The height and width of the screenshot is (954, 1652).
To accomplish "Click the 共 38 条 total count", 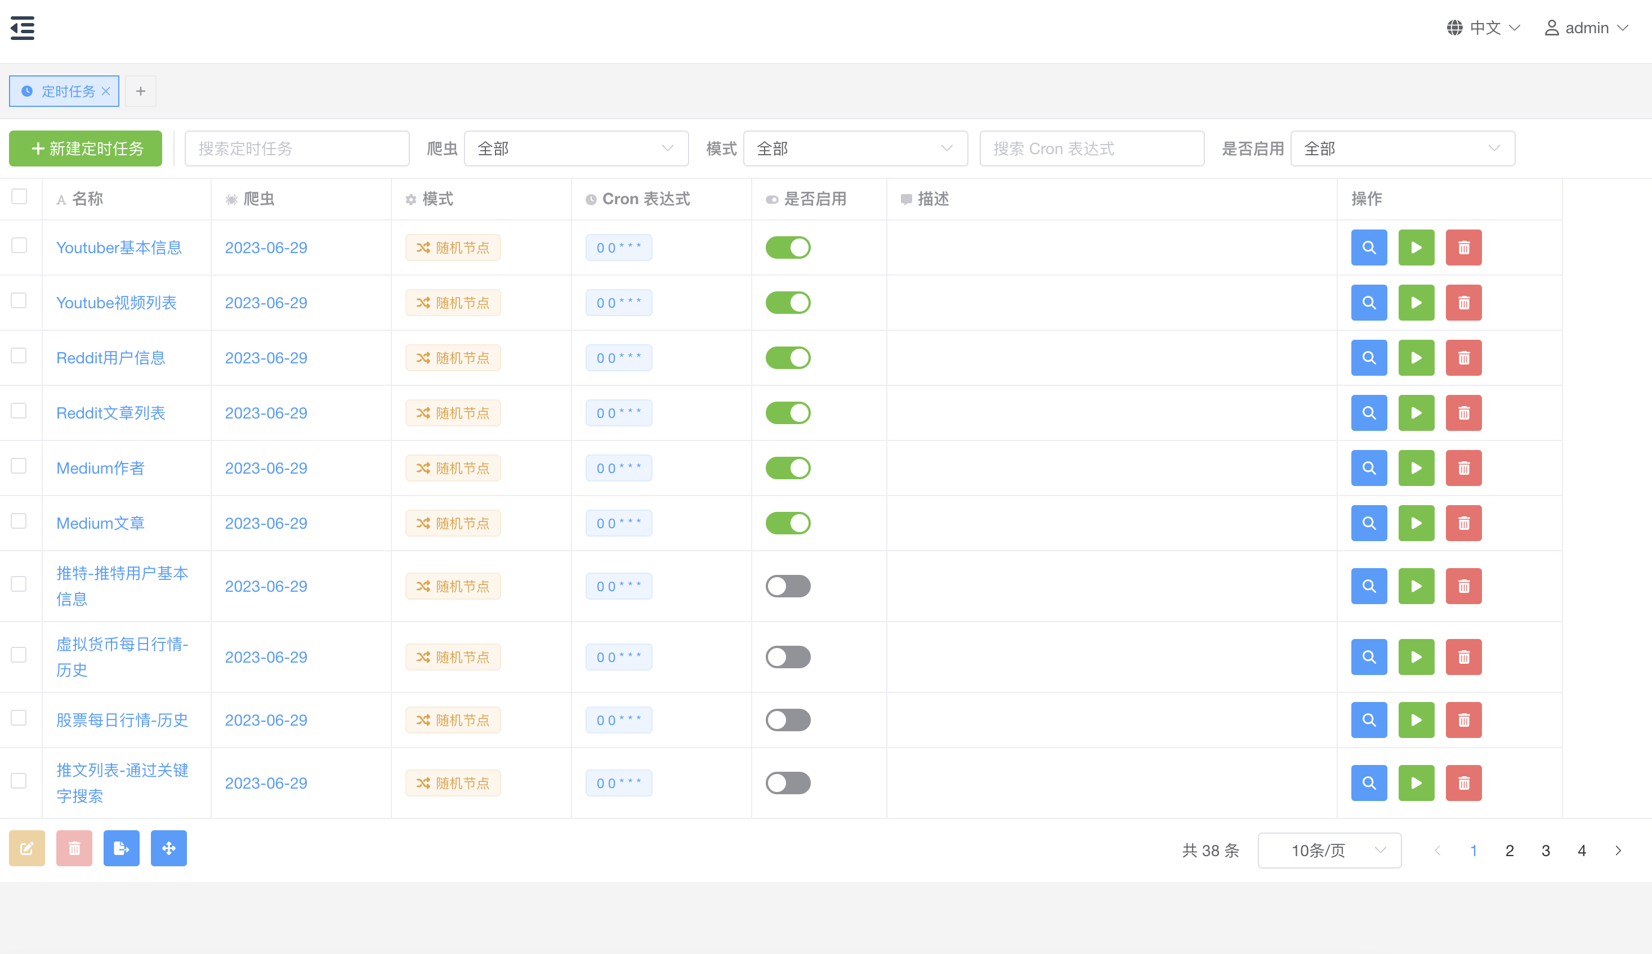I will click(x=1210, y=850).
